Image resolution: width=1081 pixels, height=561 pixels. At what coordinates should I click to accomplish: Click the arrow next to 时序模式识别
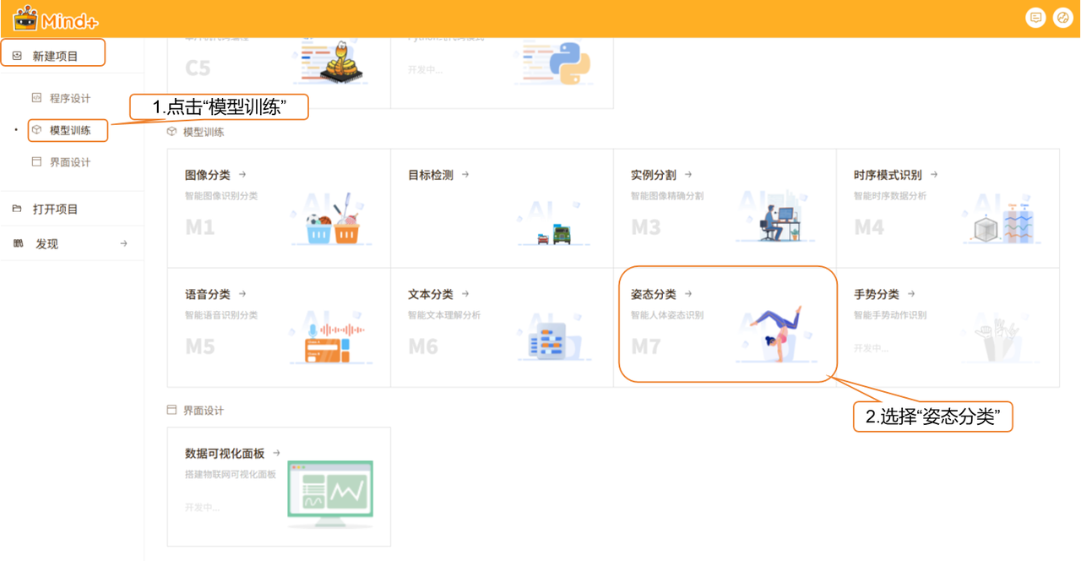934,175
